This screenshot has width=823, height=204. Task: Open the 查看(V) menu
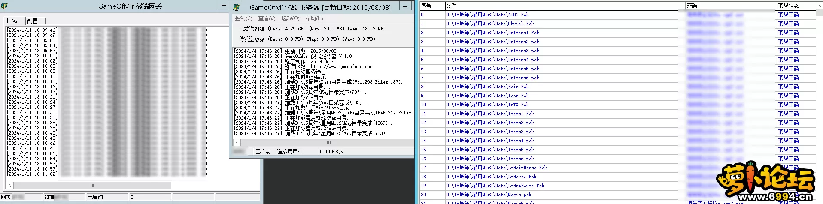click(267, 18)
